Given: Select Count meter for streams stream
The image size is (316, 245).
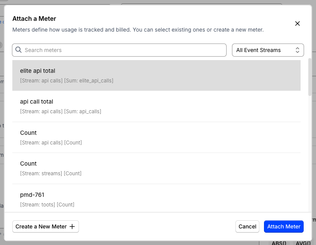Looking at the screenshot, I should click(156, 168).
